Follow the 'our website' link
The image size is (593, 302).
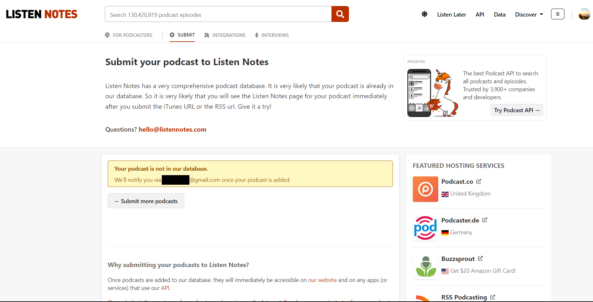click(322, 280)
